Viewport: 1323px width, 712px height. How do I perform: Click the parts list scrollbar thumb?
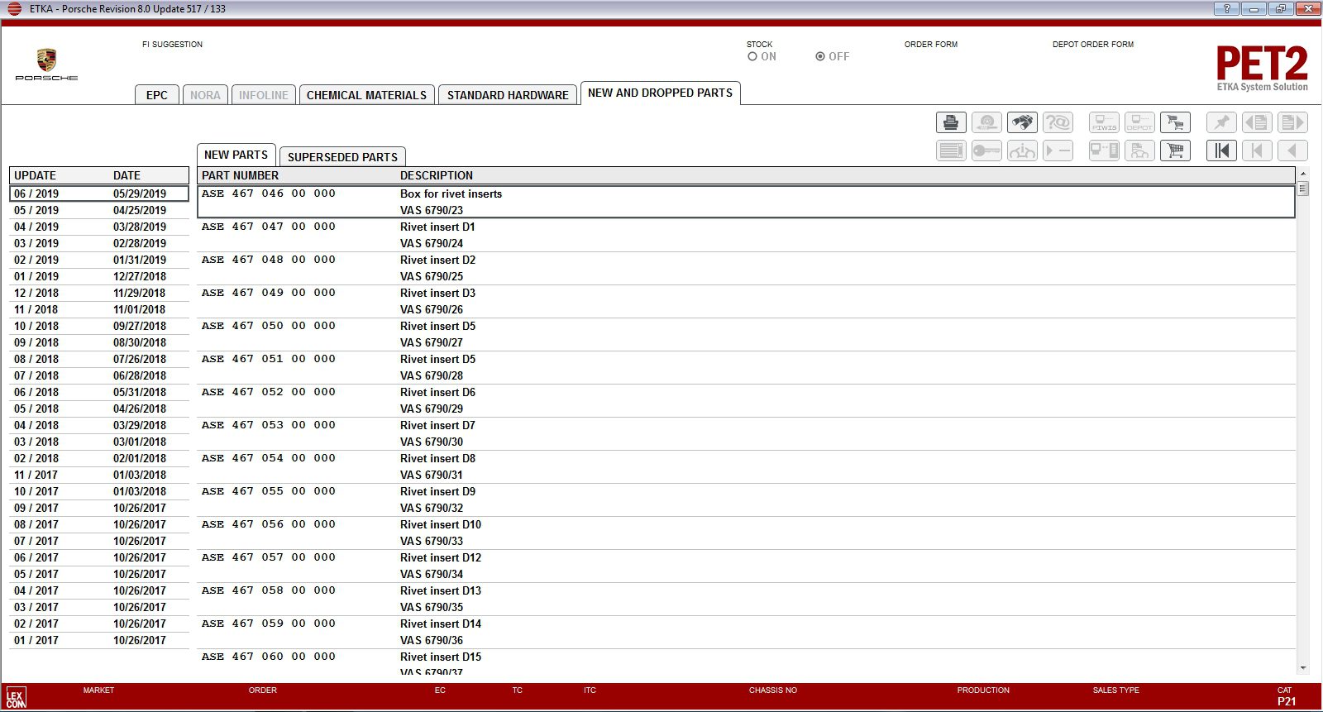tap(1303, 189)
